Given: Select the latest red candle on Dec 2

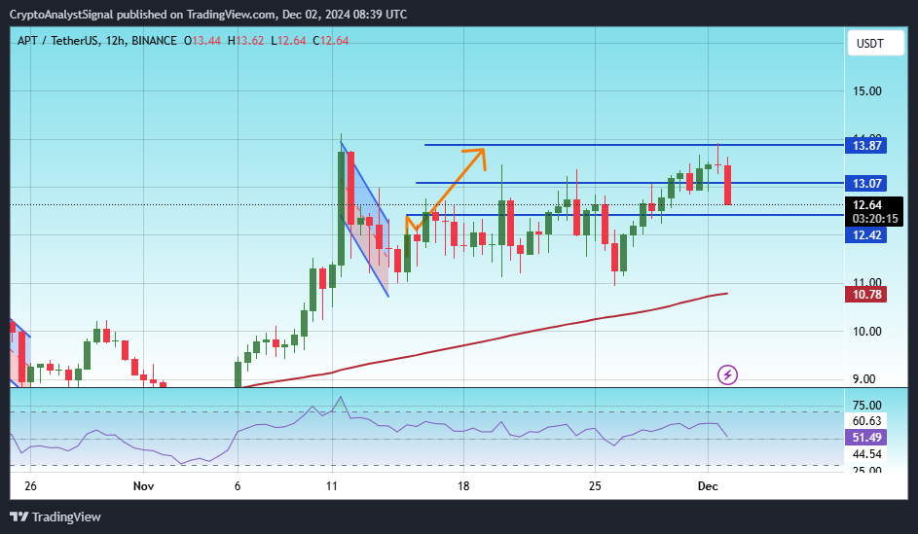Looking at the screenshot, I should [x=728, y=185].
